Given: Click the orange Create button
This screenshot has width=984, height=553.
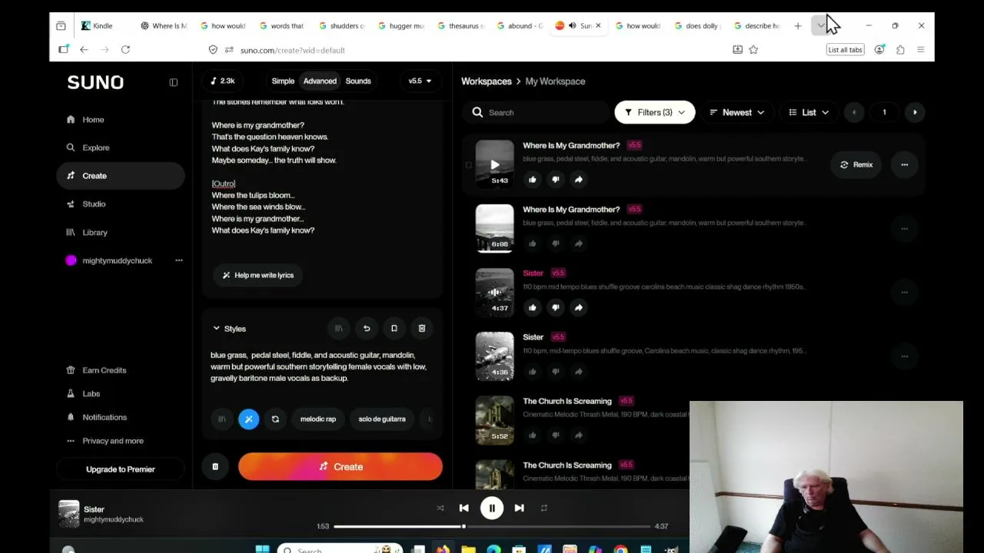Looking at the screenshot, I should tap(340, 467).
